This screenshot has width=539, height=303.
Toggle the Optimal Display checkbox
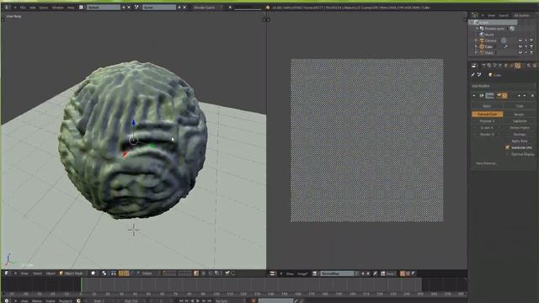coord(507,154)
